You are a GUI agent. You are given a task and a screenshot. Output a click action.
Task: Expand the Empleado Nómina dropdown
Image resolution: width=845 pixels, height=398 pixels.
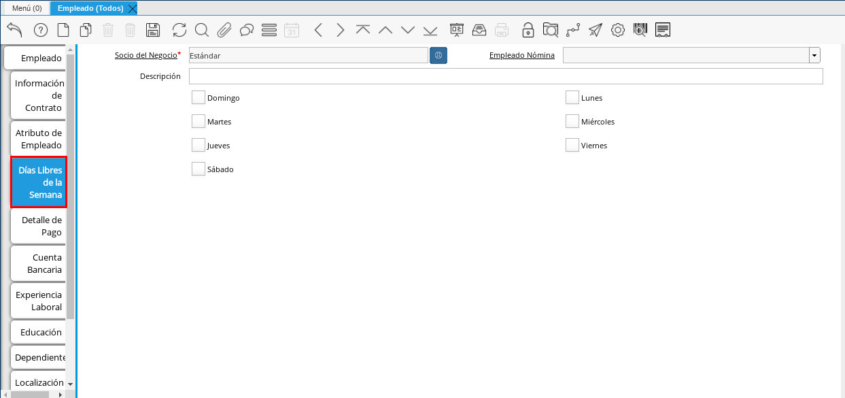[814, 56]
